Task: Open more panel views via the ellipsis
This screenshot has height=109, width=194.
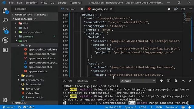Action: 96,81
